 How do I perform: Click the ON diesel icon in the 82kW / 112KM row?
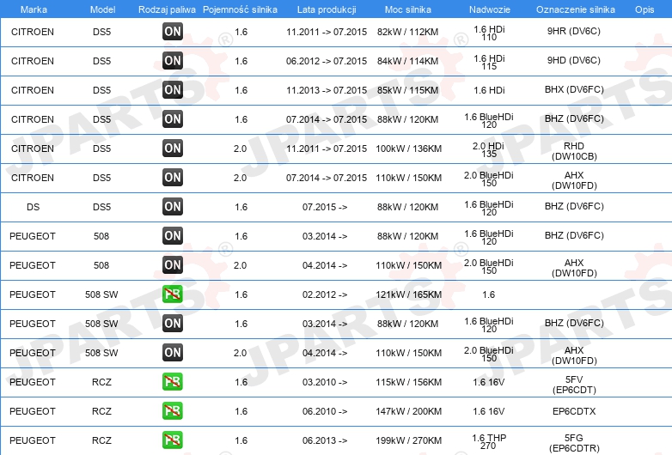tap(173, 31)
